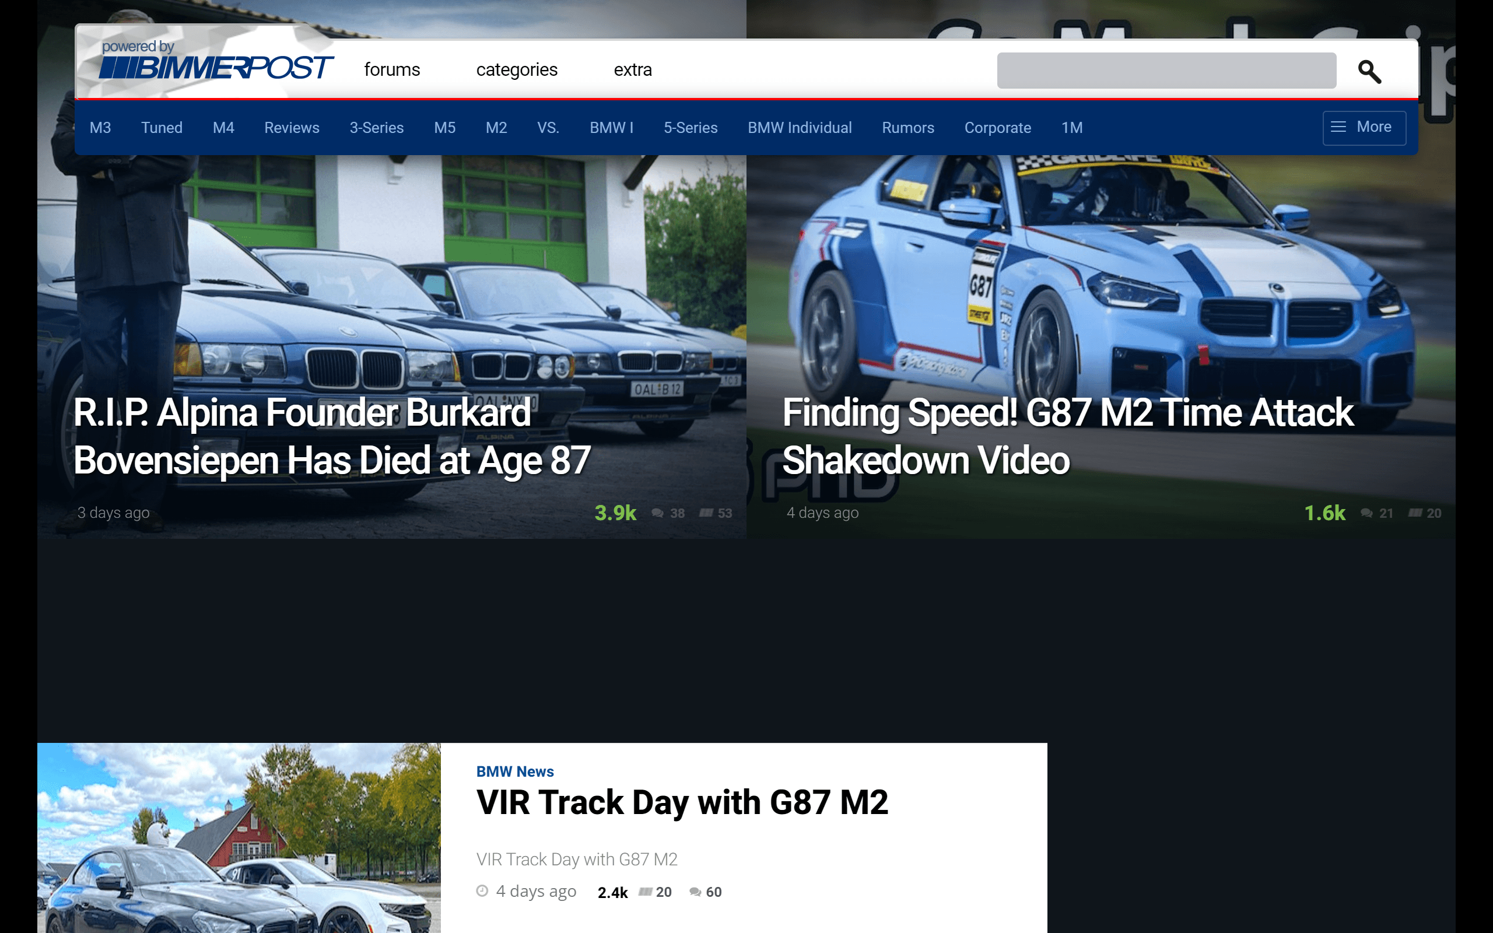1493x933 pixels.
Task: Click the comment icon showing 21 on M2 article
Action: [x=1366, y=513]
